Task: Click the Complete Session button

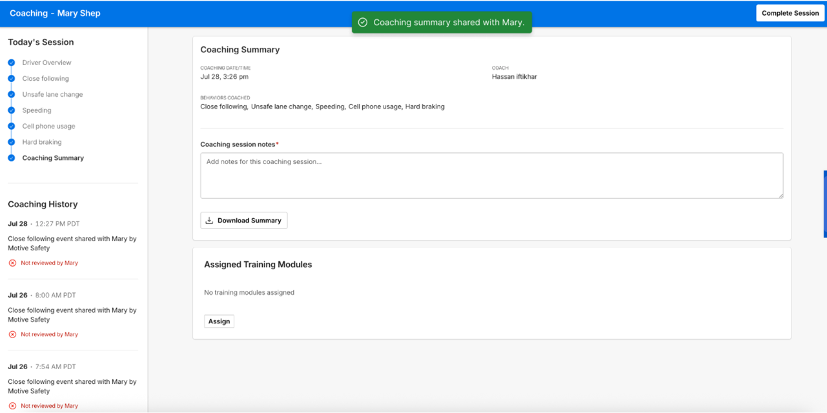Action: pos(790,13)
